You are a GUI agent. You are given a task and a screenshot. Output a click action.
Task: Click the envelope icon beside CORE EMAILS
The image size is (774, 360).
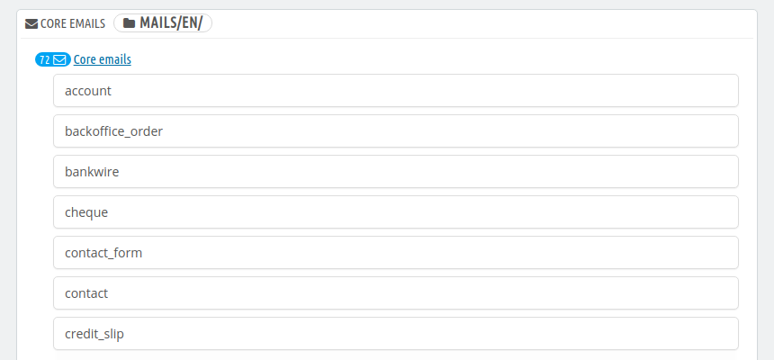pyautogui.click(x=31, y=23)
